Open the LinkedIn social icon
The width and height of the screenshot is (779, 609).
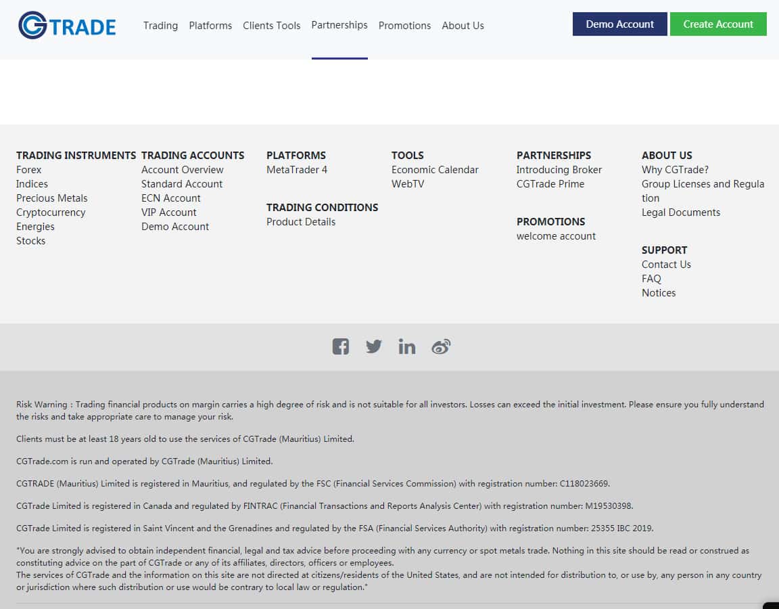(x=407, y=346)
